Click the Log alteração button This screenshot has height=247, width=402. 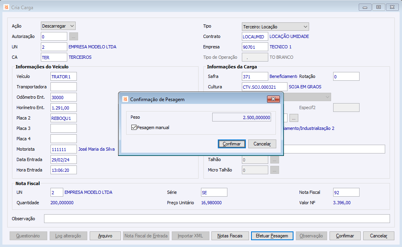[x=68, y=236]
